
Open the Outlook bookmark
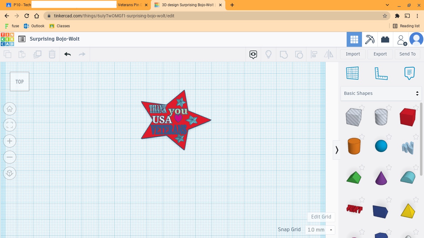point(34,26)
